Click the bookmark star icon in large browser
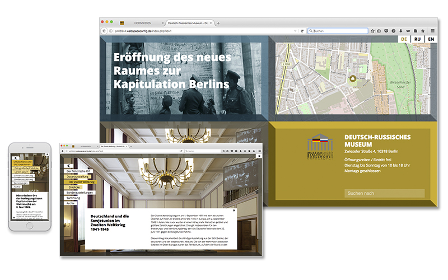Image resolution: width=448 pixels, height=280 pixels. pyautogui.click(x=372, y=31)
